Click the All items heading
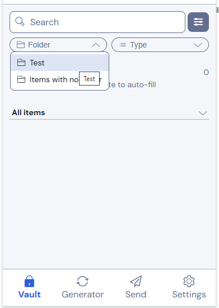Screen dimensions: 219x308 (29, 112)
